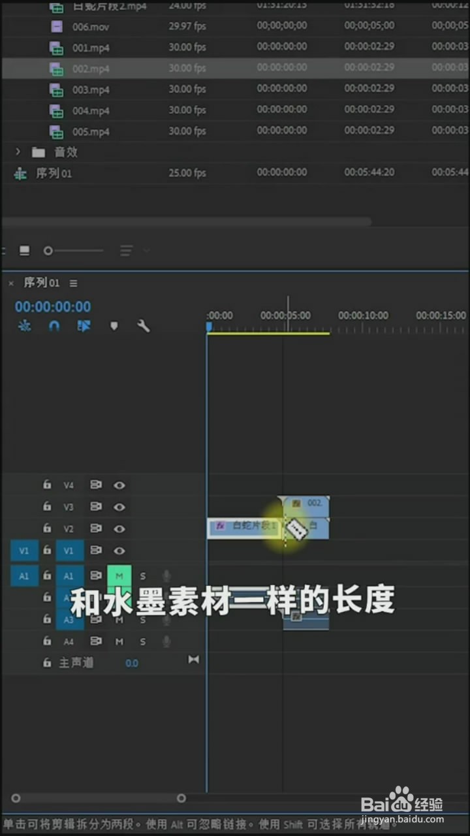Select the audio clip on track A3
The image size is (470, 836).
tap(306, 620)
